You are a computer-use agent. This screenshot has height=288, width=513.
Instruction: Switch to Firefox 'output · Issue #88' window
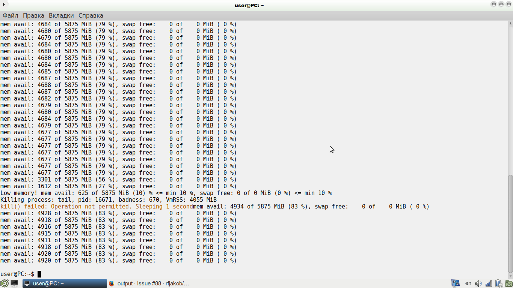[149, 283]
